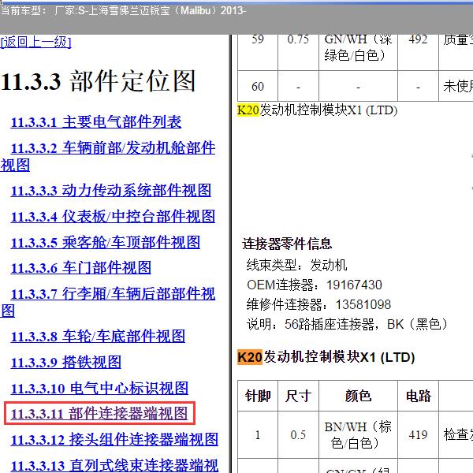Click the 尺寸 column header
Screen dimensions: 473x473
pyautogui.click(x=298, y=396)
